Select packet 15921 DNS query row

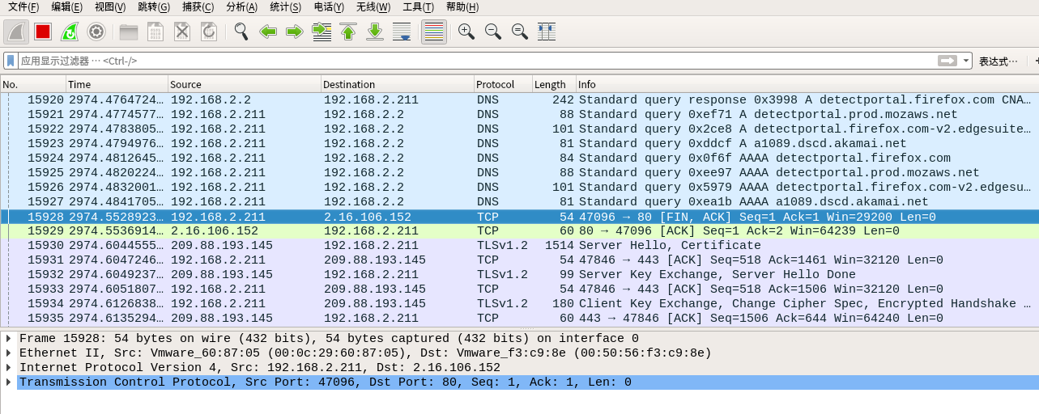[519, 115]
